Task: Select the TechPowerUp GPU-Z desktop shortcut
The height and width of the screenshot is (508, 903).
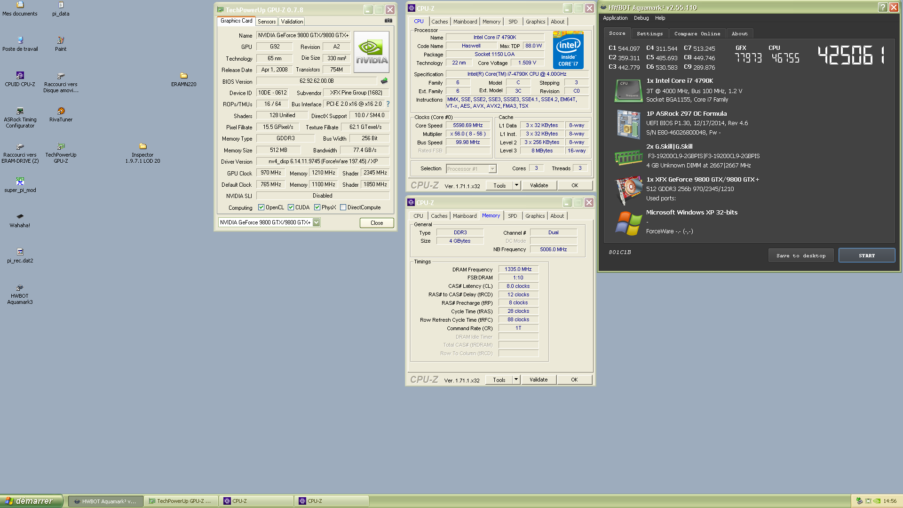Action: tap(61, 153)
